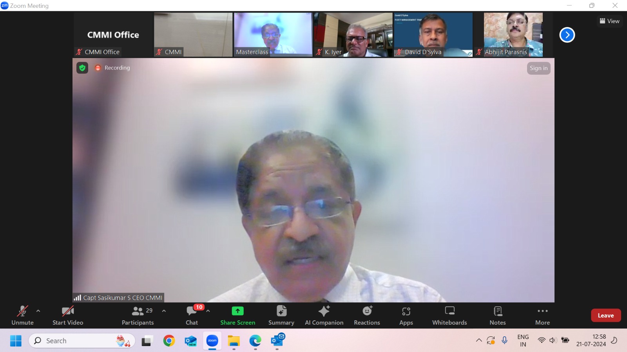Show the Participants list
627x352 pixels.
[x=138, y=315]
